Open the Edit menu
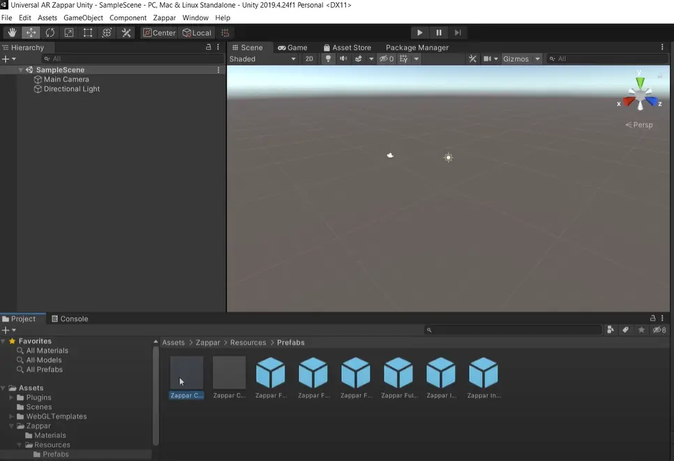674x461 pixels. pos(24,17)
